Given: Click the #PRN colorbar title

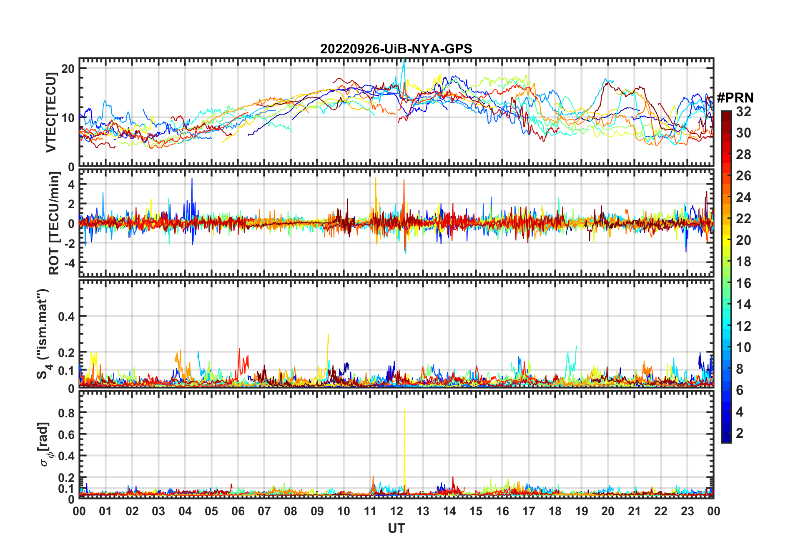Looking at the screenshot, I should pos(735,98).
